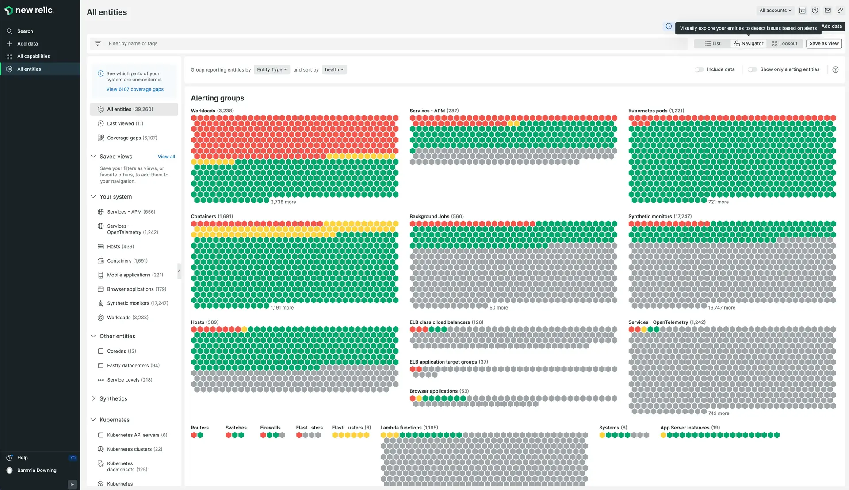Open the All accounts dropdown
Viewport: 849px width, 490px height.
pyautogui.click(x=775, y=11)
